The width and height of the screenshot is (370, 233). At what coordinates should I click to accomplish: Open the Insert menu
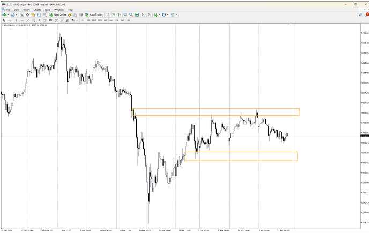[26, 10]
